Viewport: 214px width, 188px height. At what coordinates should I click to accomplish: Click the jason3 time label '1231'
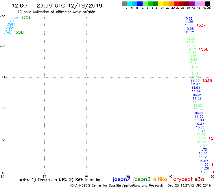pyautogui.click(x=26, y=18)
